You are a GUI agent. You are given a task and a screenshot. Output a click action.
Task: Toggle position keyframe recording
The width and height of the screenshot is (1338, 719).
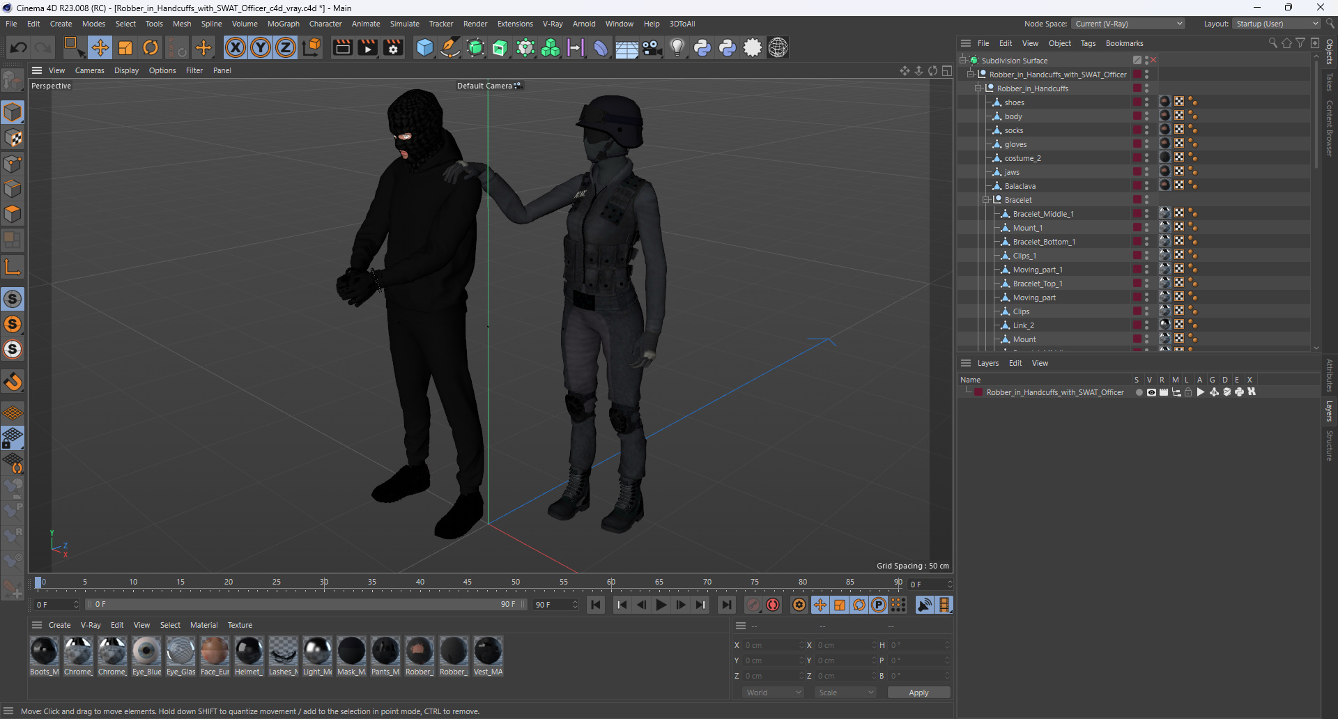[820, 605]
